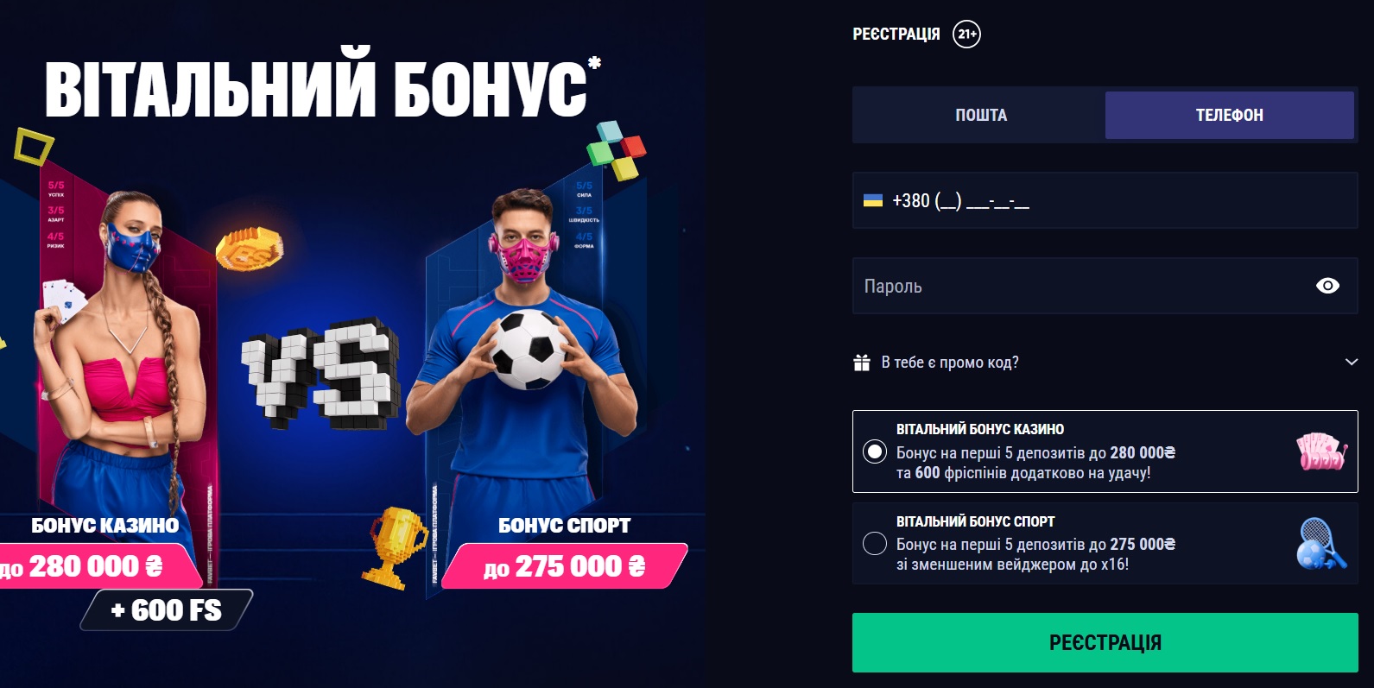Click the Ukrainian flag country icon
This screenshot has height=688, width=1374.
click(873, 200)
